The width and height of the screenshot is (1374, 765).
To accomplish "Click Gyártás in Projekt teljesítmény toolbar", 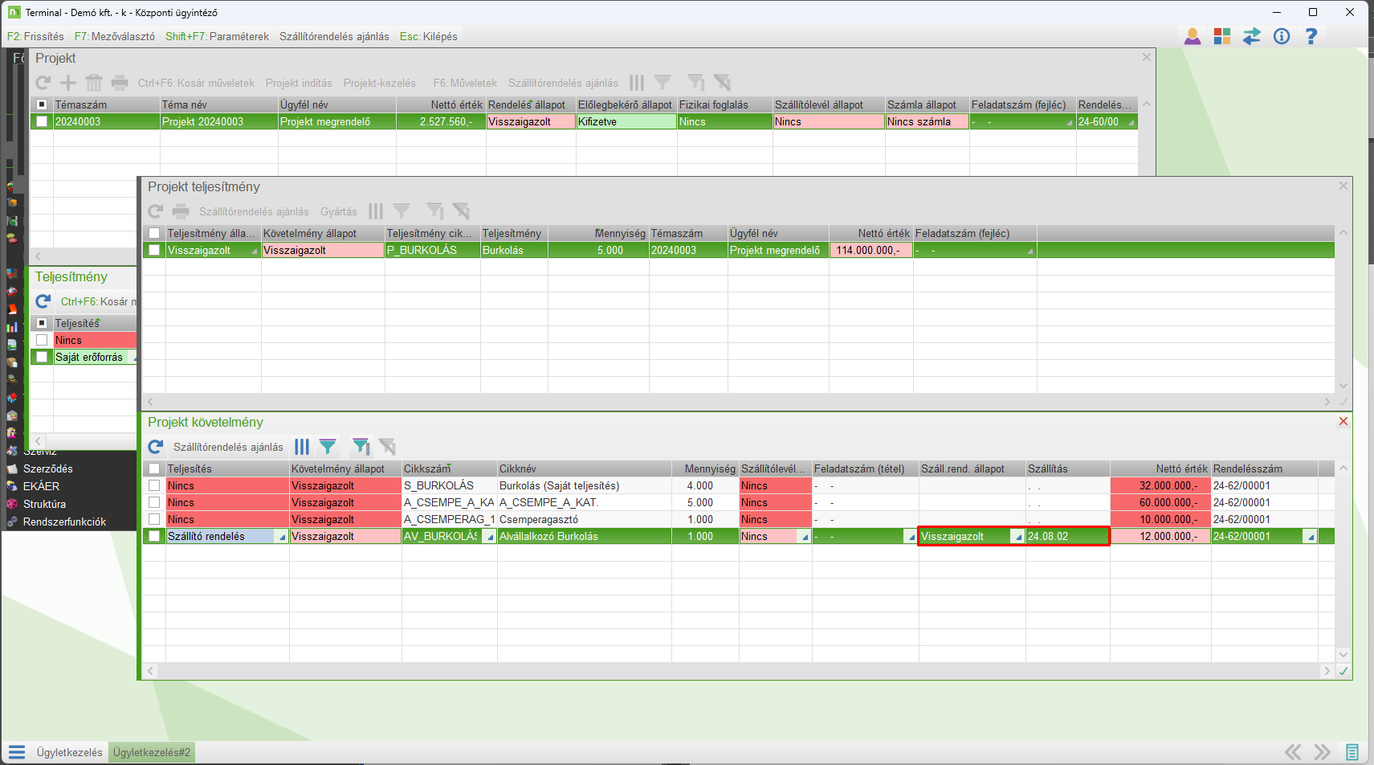I will pyautogui.click(x=339, y=211).
